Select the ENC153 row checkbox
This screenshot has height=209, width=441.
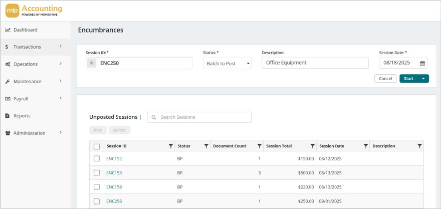(x=97, y=173)
